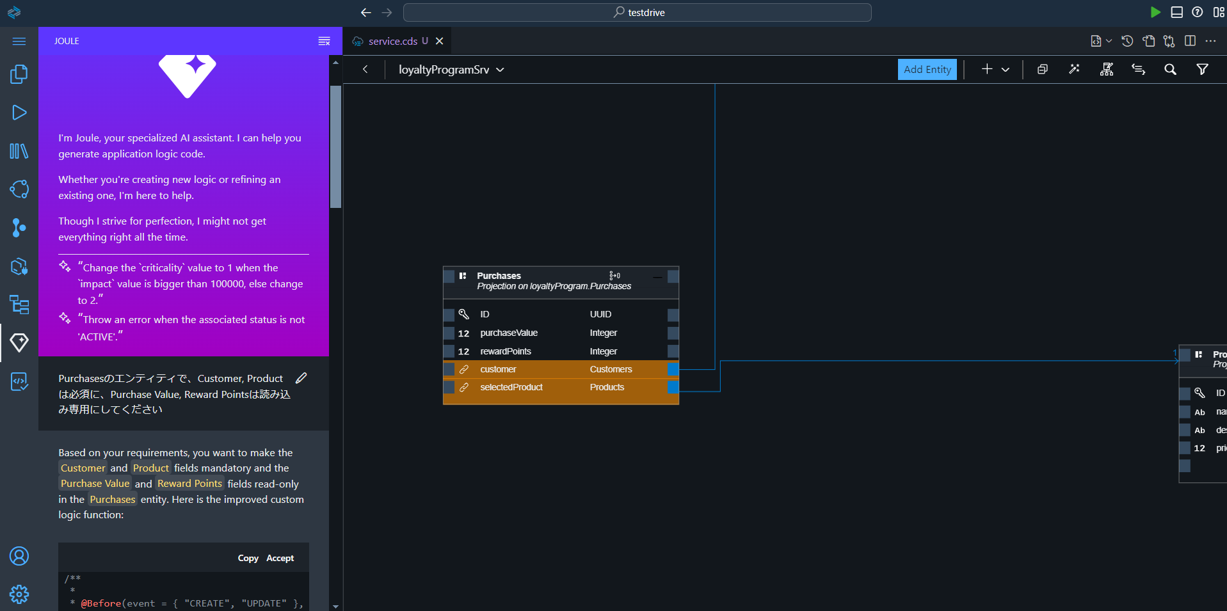Image resolution: width=1227 pixels, height=611 pixels.
Task: Click the Joule panel scrollbar thumb
Action: (x=335, y=147)
